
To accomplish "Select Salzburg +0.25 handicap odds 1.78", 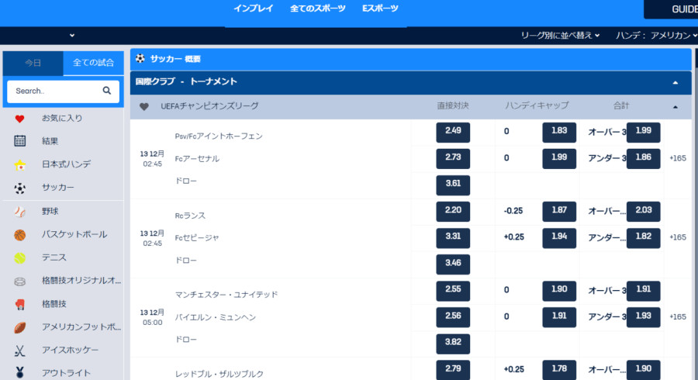I will [x=559, y=370].
